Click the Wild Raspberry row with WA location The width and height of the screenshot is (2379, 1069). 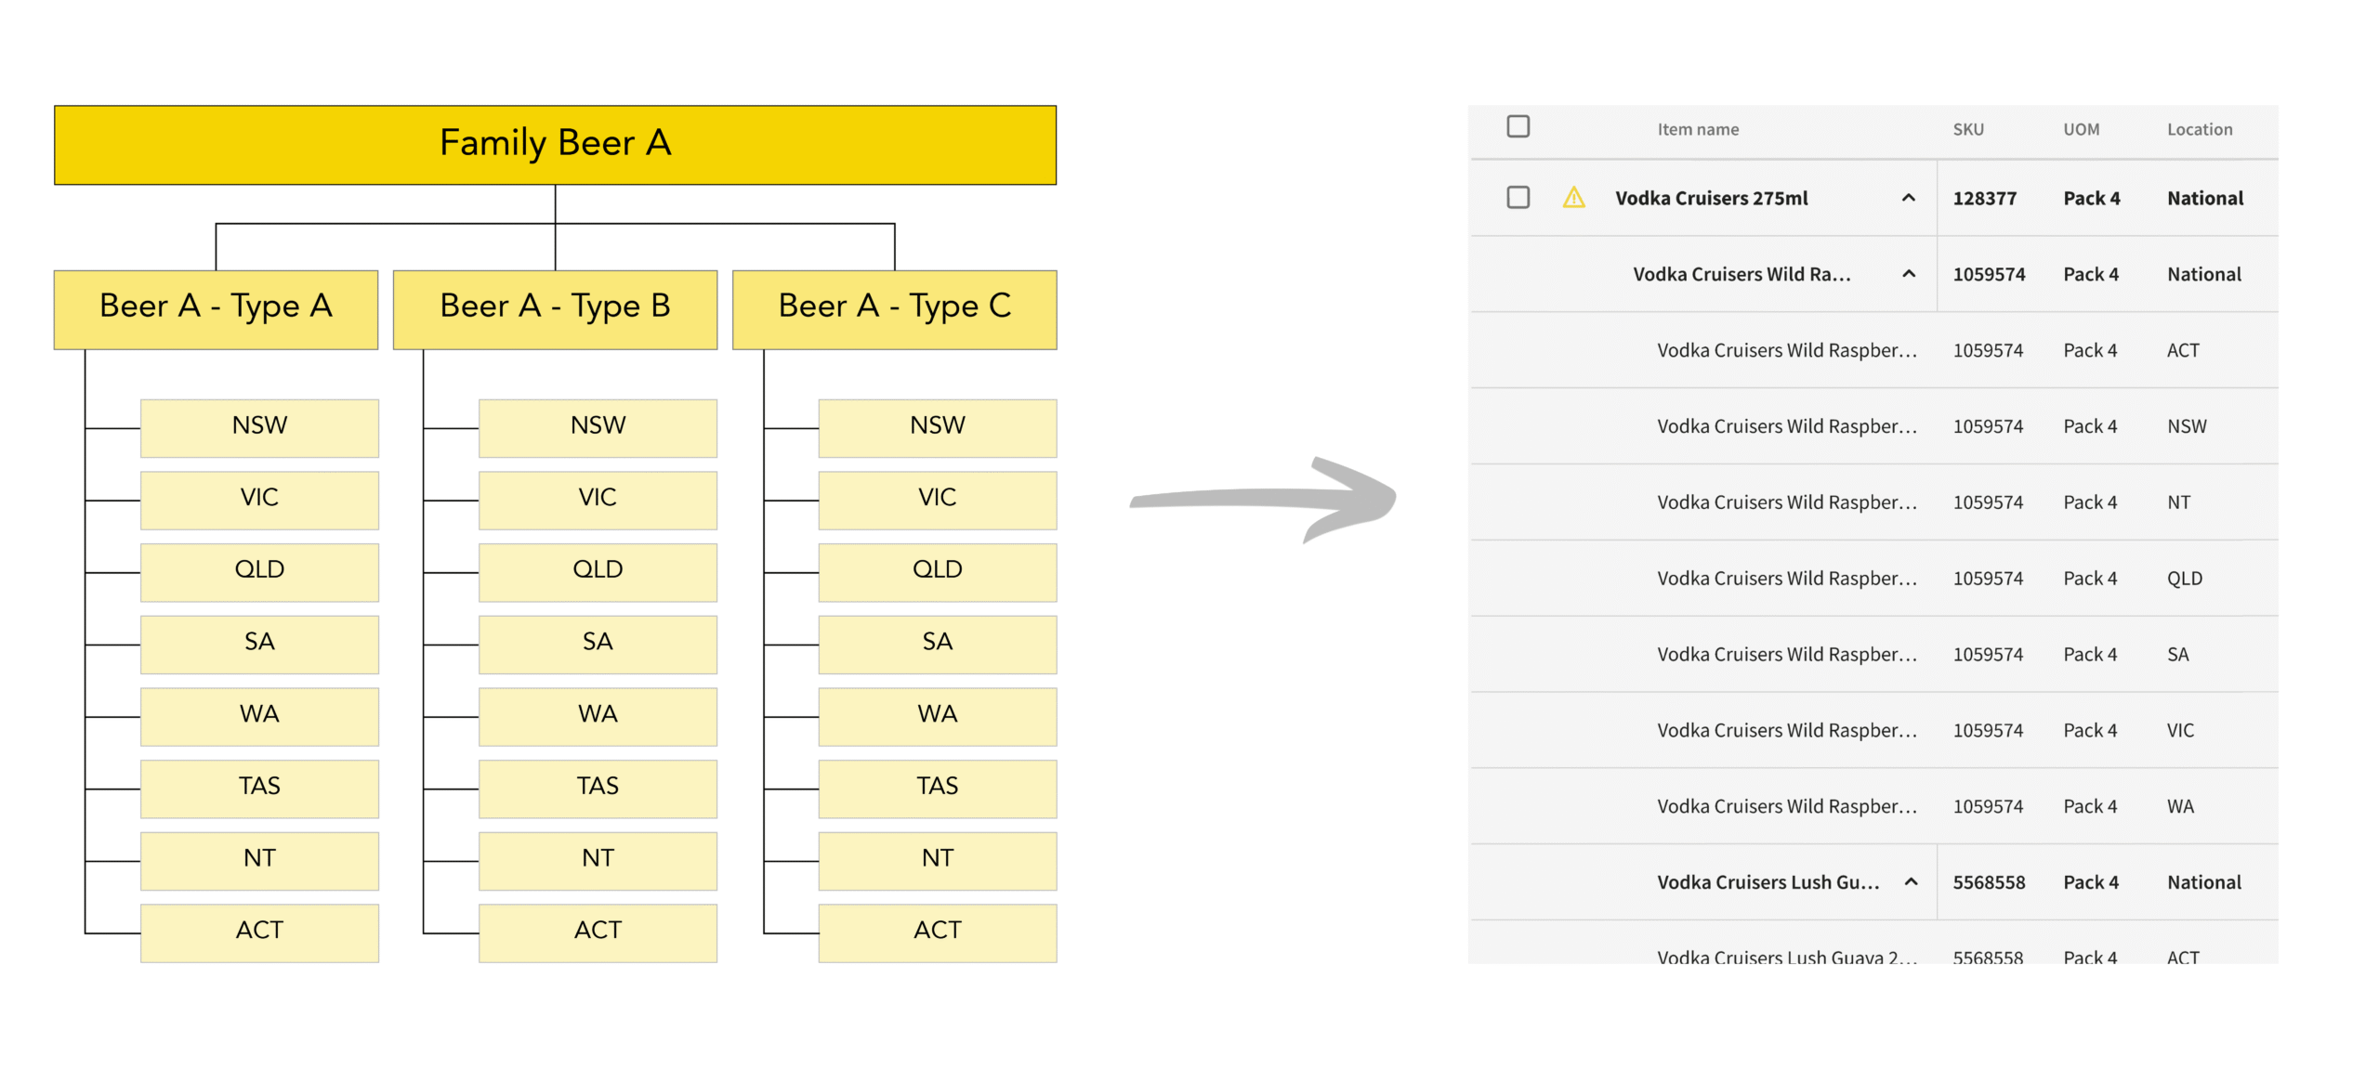pyautogui.click(x=1786, y=806)
